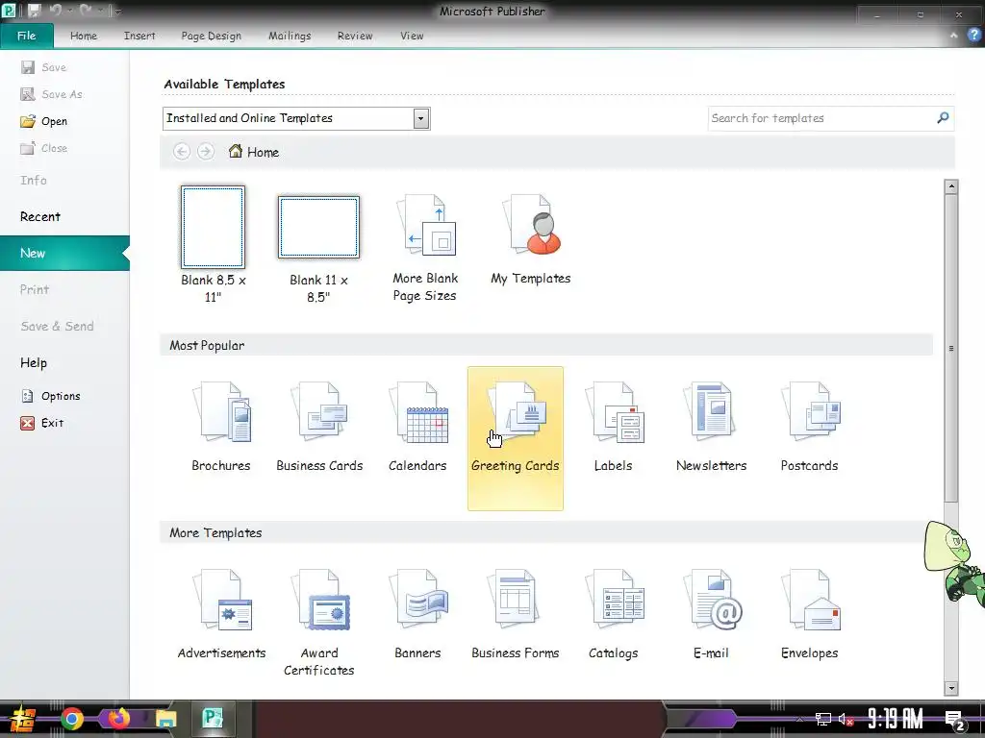This screenshot has width=985, height=738.
Task: Switch to the Review ribbon tab
Action: [355, 36]
